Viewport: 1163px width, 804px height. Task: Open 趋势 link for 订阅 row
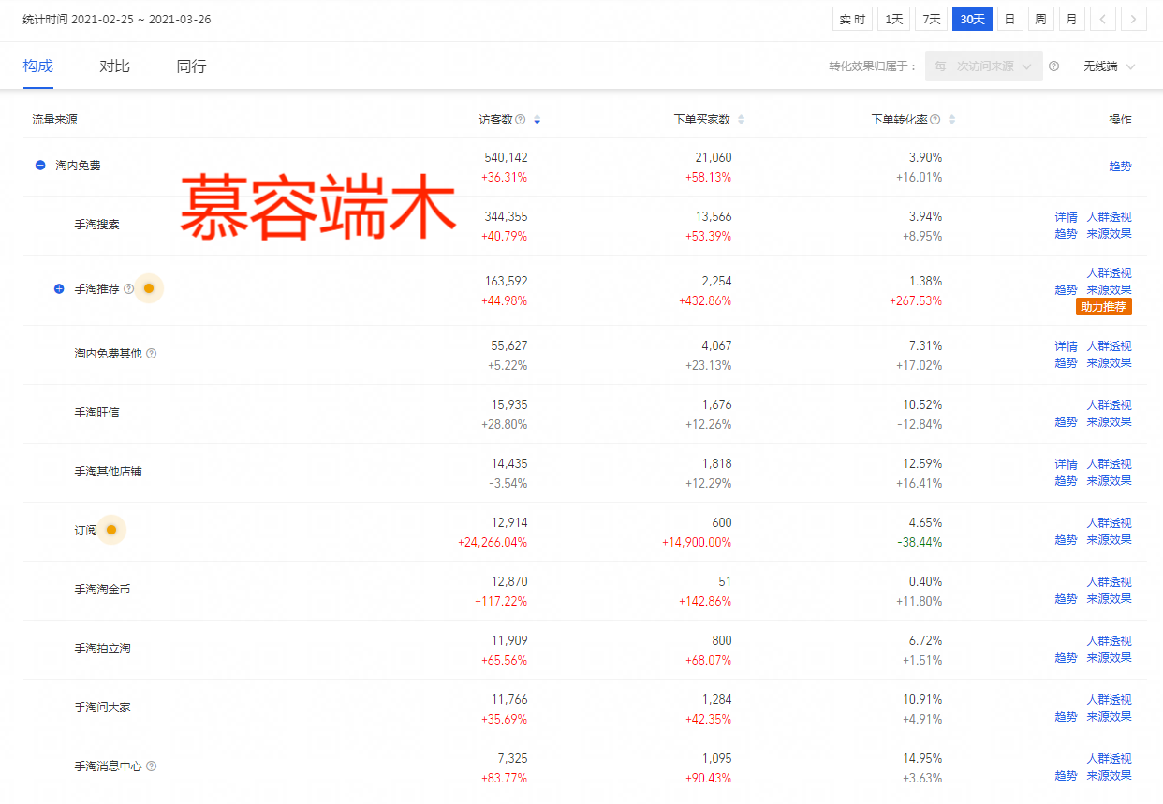point(1066,540)
